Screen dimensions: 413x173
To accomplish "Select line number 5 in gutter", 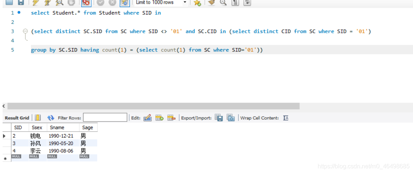I will coord(12,50).
